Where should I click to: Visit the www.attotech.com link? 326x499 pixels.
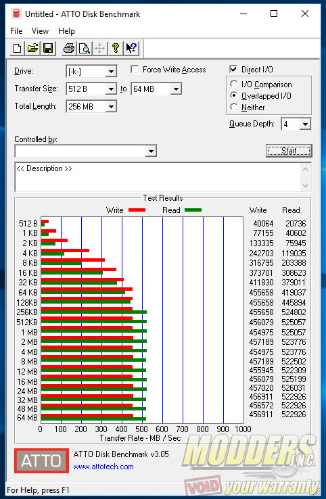[103, 467]
